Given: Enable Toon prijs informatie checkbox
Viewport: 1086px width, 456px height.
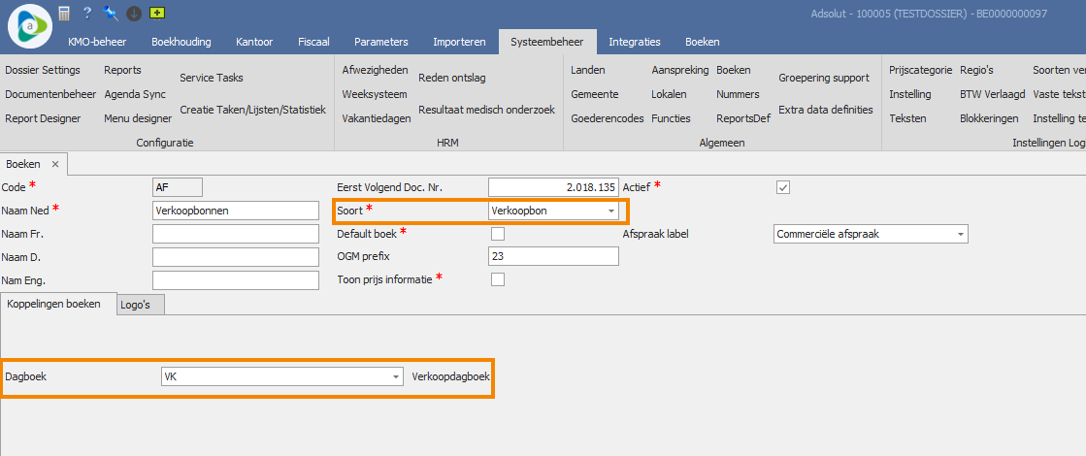Looking at the screenshot, I should point(497,279).
